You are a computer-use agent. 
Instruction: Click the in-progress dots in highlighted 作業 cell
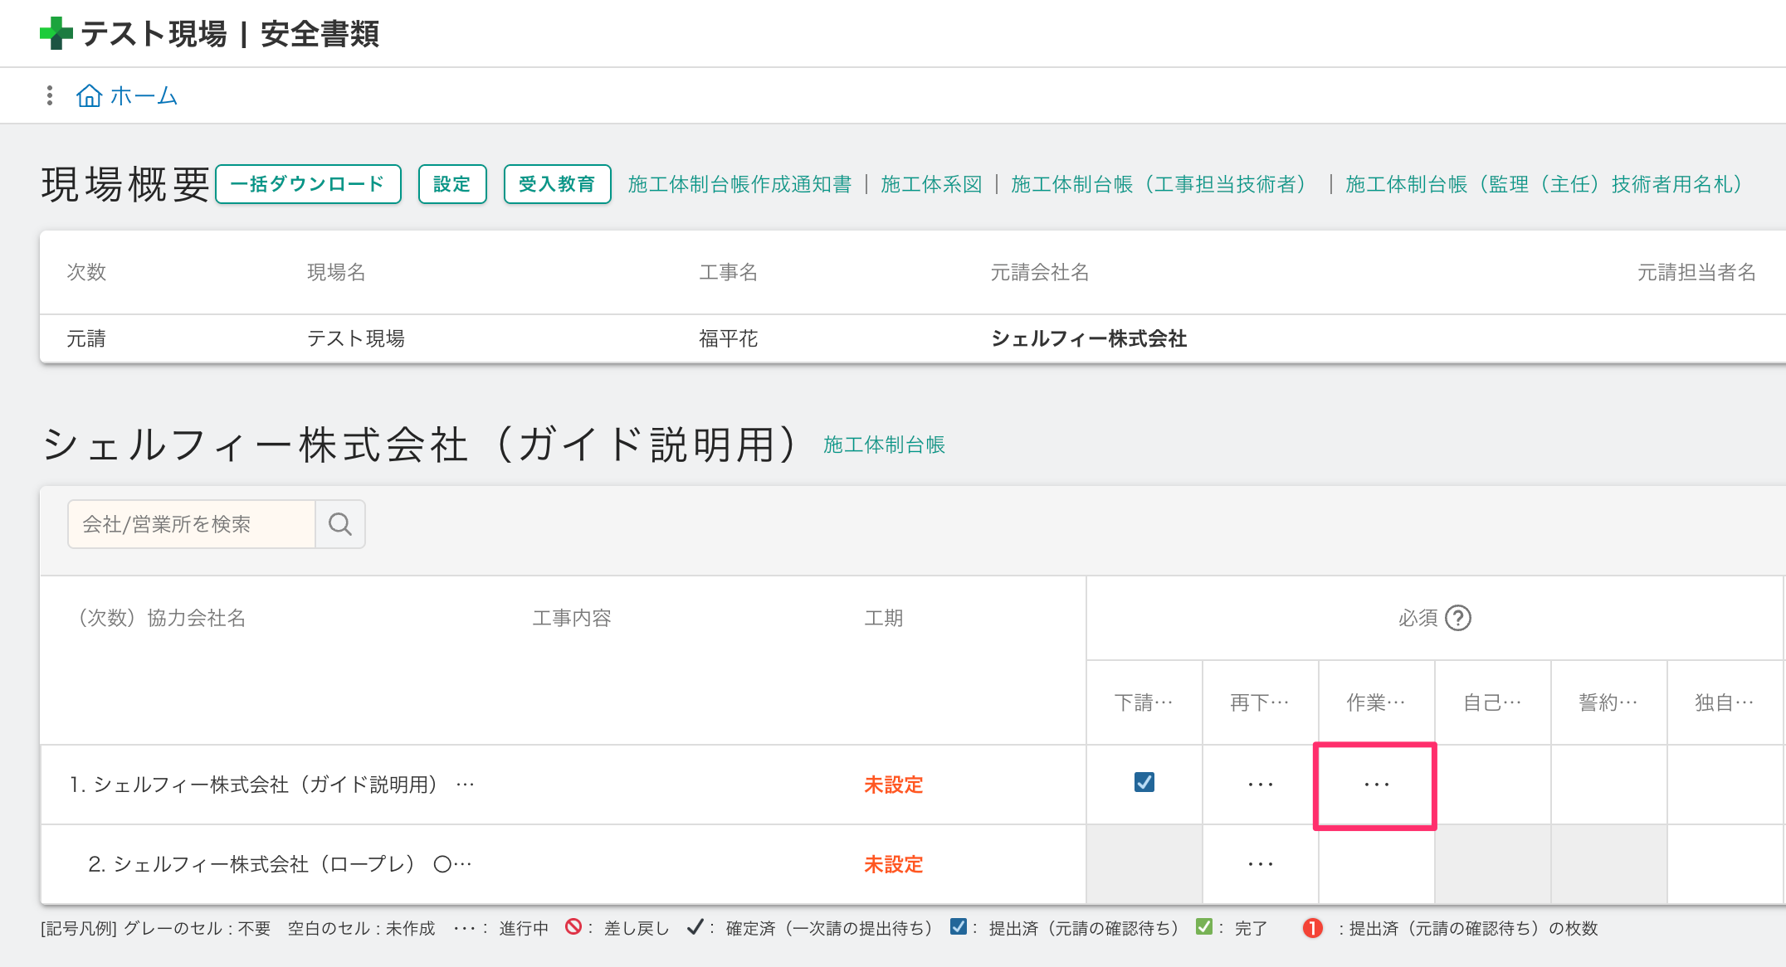pyautogui.click(x=1376, y=785)
